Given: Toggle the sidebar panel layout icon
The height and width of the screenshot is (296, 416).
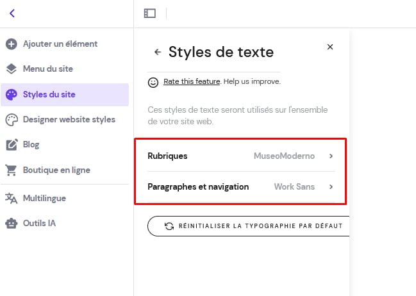Looking at the screenshot, I should coord(149,13).
